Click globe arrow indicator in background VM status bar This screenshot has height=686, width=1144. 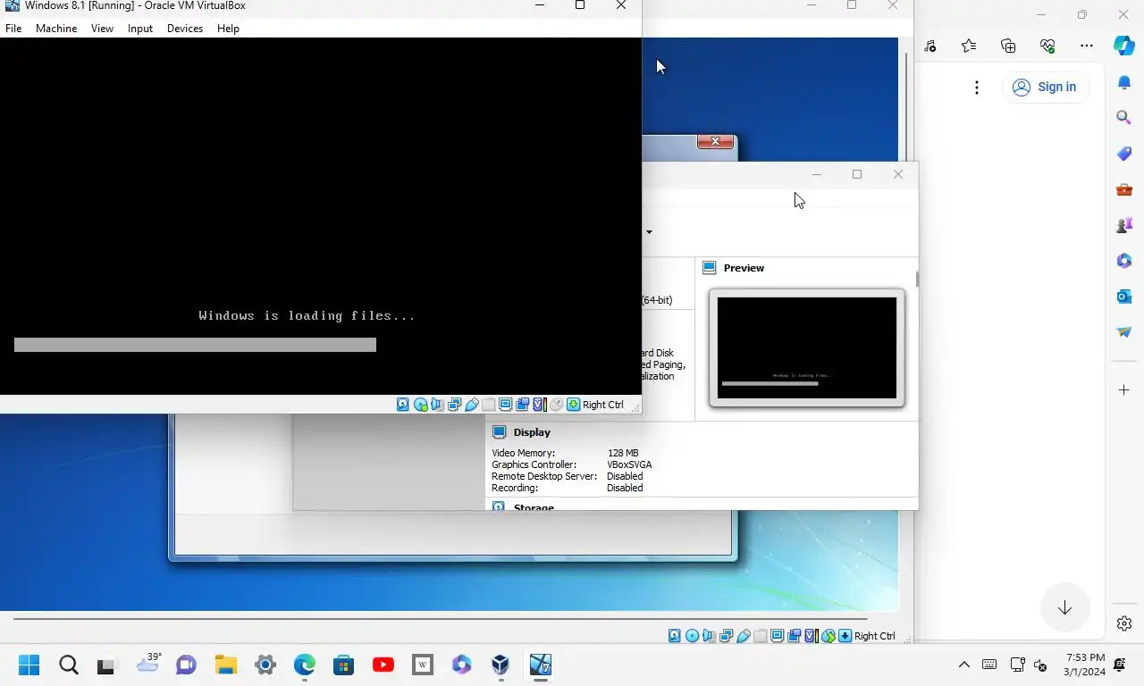click(829, 636)
